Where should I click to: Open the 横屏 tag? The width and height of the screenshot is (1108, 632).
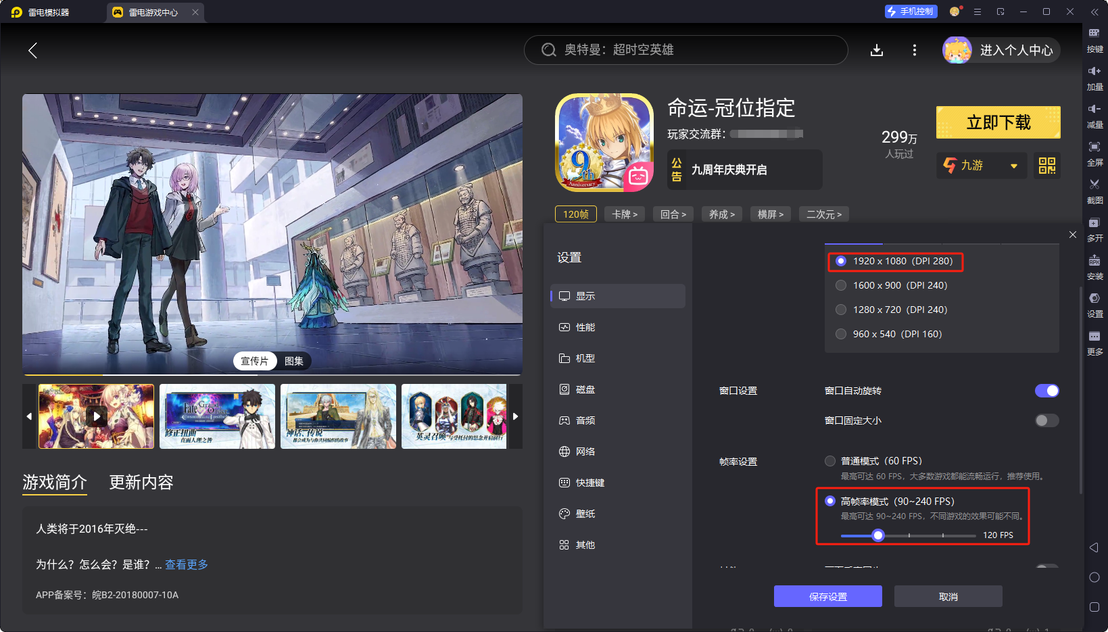click(771, 214)
